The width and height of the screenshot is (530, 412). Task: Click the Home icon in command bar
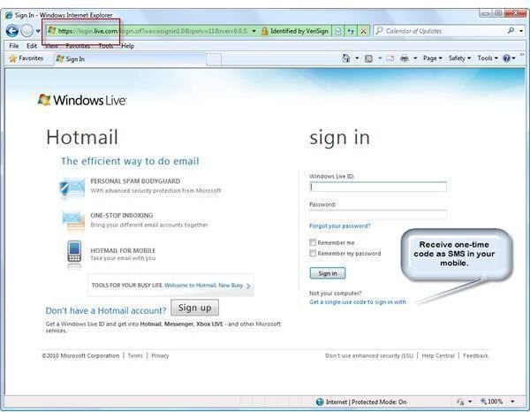[345, 58]
